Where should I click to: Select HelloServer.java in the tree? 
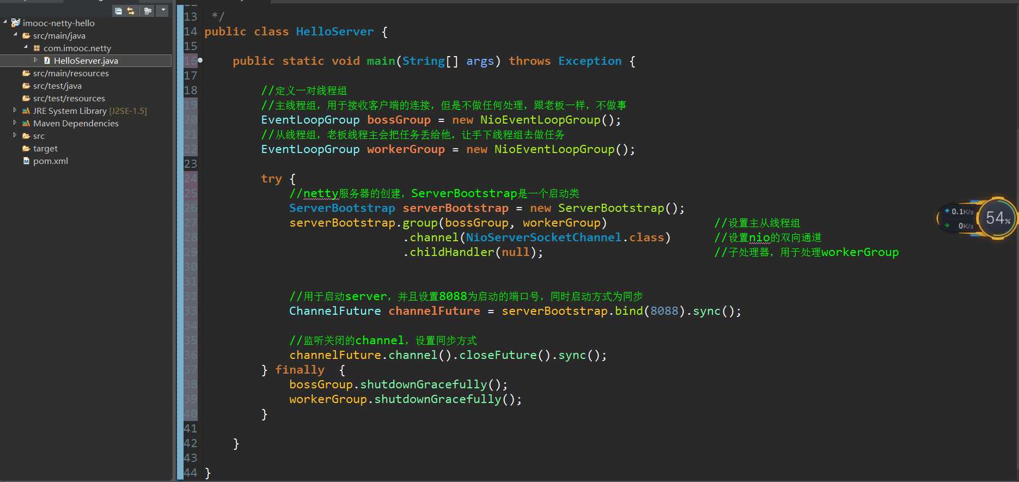(x=86, y=60)
